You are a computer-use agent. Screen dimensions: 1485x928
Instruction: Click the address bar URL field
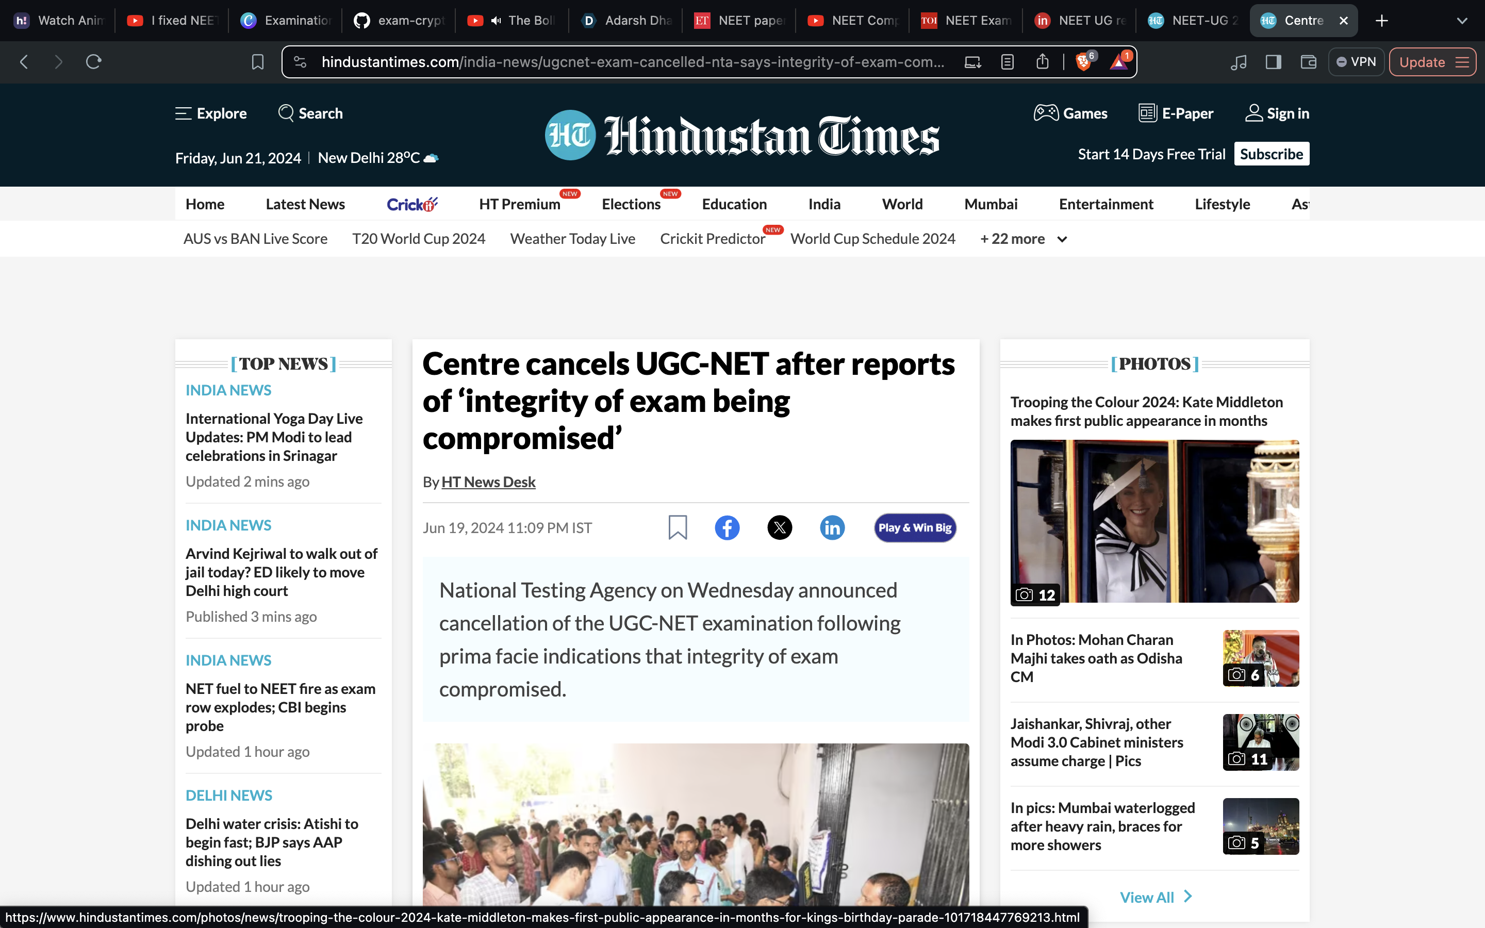(632, 62)
